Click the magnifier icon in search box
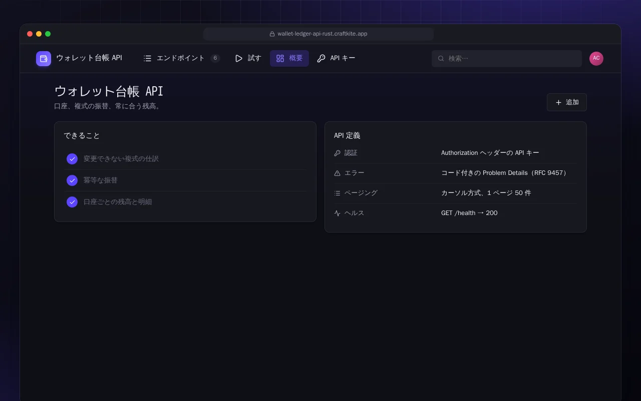Viewport: 641px width, 401px height. (441, 59)
